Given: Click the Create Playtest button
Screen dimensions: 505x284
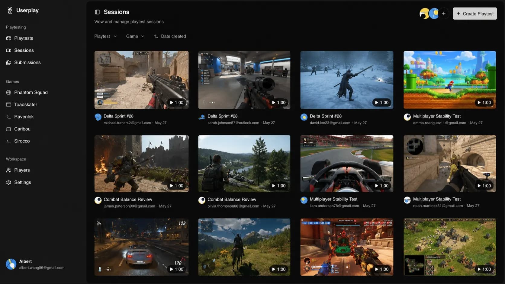Looking at the screenshot, I should click(475, 14).
